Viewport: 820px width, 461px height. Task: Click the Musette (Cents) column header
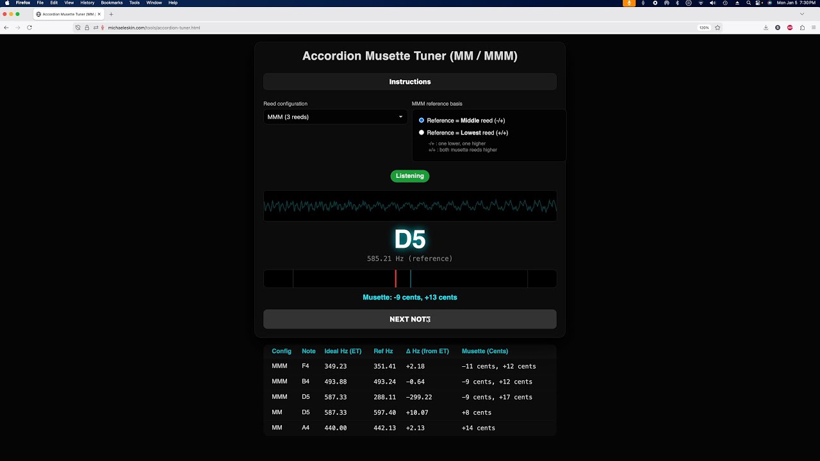485,351
